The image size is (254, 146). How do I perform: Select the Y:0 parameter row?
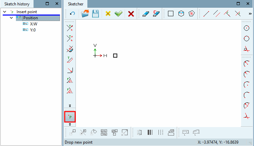click(x=33, y=30)
